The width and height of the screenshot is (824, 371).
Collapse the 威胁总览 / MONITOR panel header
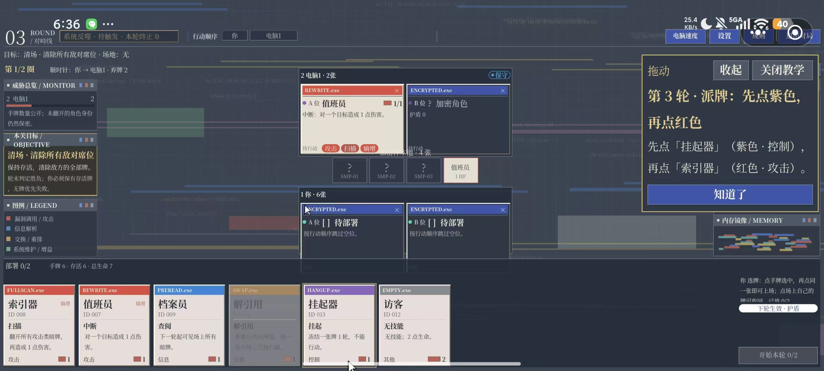tap(50, 86)
